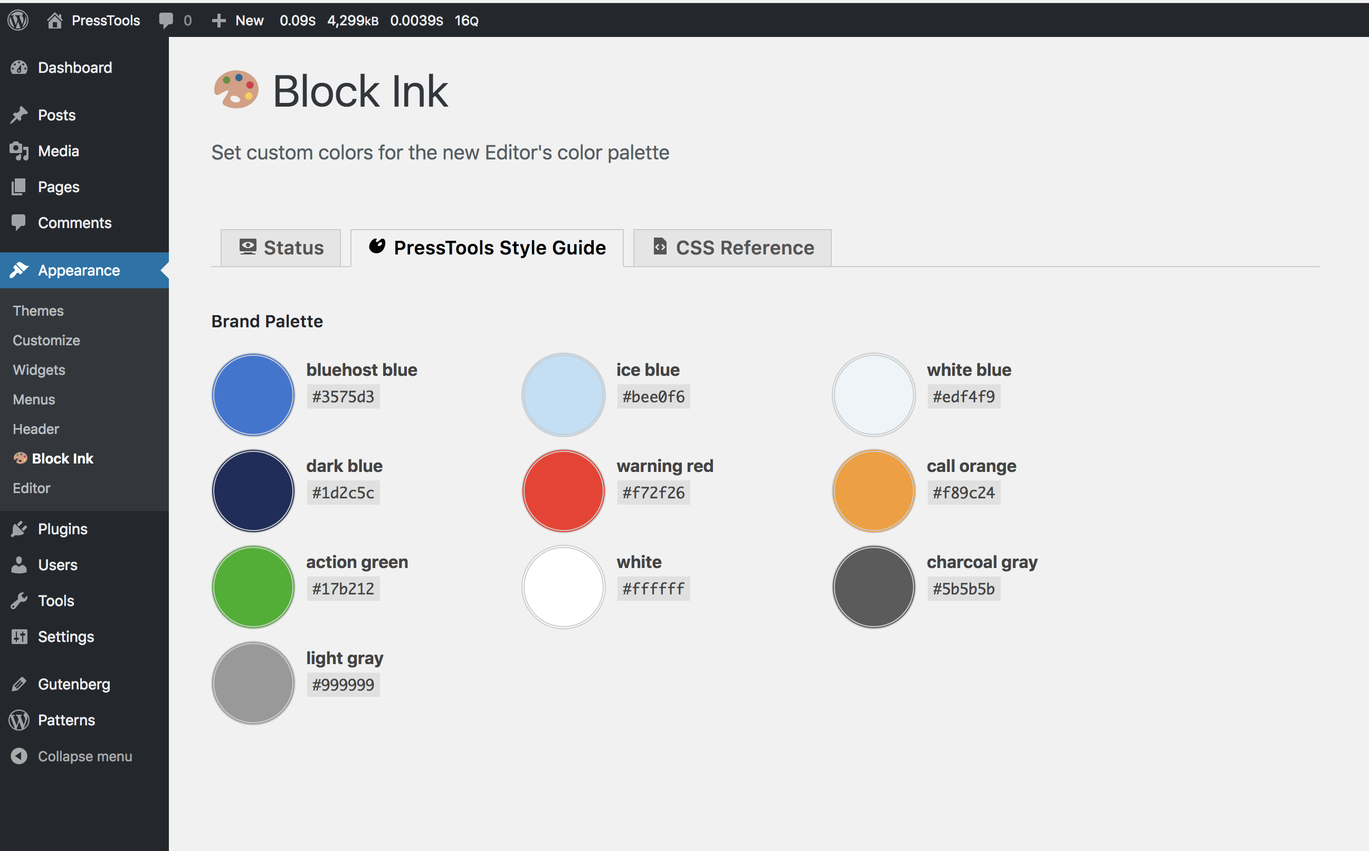The image size is (1369, 851).
Task: Click the Gutenberg pencil icon
Action: [x=19, y=684]
